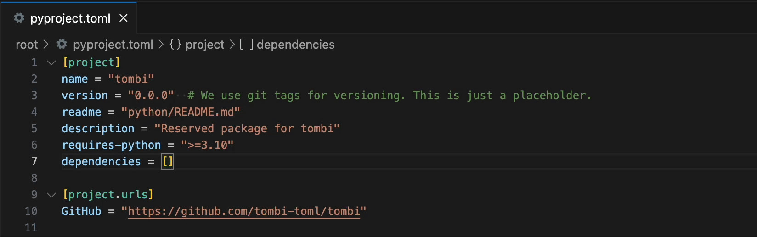Open the root breadcrumb segment
This screenshot has width=757, height=237.
pos(27,45)
